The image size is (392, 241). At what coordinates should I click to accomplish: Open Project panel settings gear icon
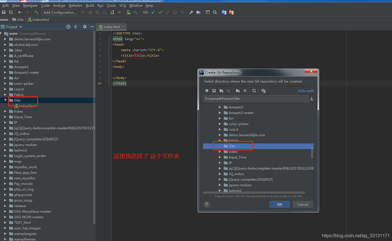(85, 27)
